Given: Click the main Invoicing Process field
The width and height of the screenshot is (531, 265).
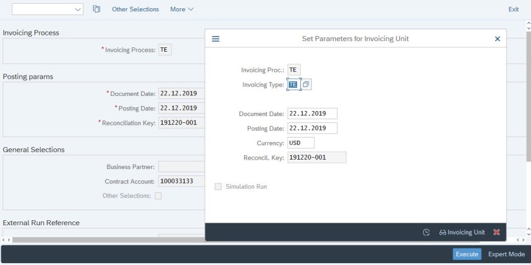Looking at the screenshot, I should coord(165,50).
